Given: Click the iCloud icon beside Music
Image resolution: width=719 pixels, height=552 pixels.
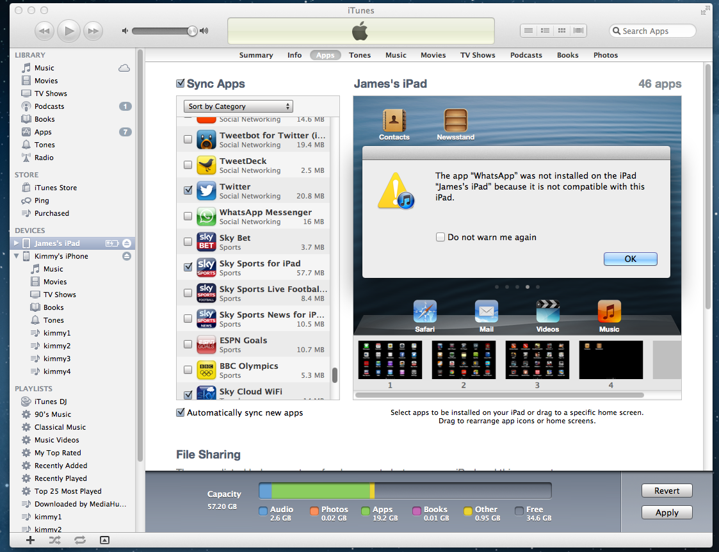Looking at the screenshot, I should click(124, 68).
